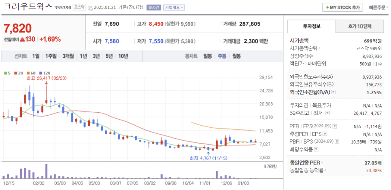Click the calendar icon before the 2025.01.31 date
Viewport: 391px width, 190px height.
[90, 8]
